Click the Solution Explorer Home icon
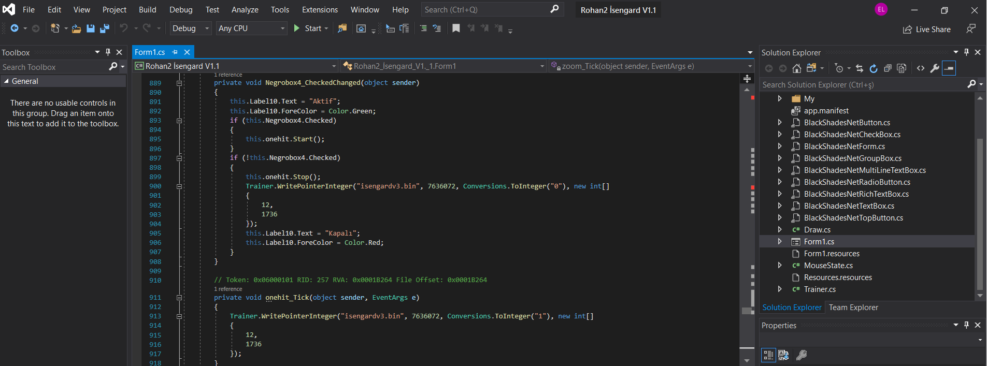 point(797,68)
